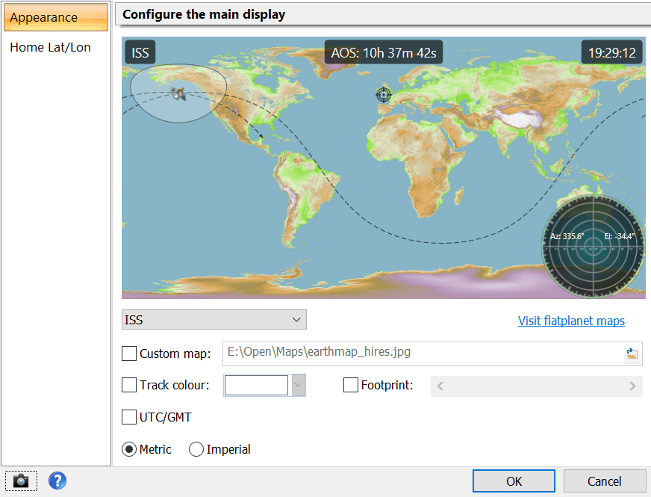Open the Help question mark icon
The image size is (651, 497).
pos(57,481)
